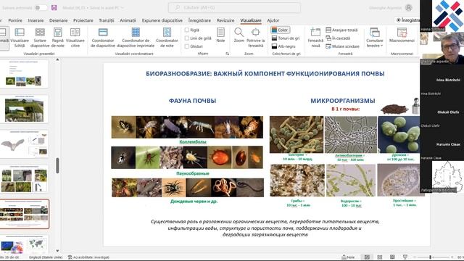Select Color display mode
The width and height of the screenshot is (464, 261).
[x=280, y=30]
